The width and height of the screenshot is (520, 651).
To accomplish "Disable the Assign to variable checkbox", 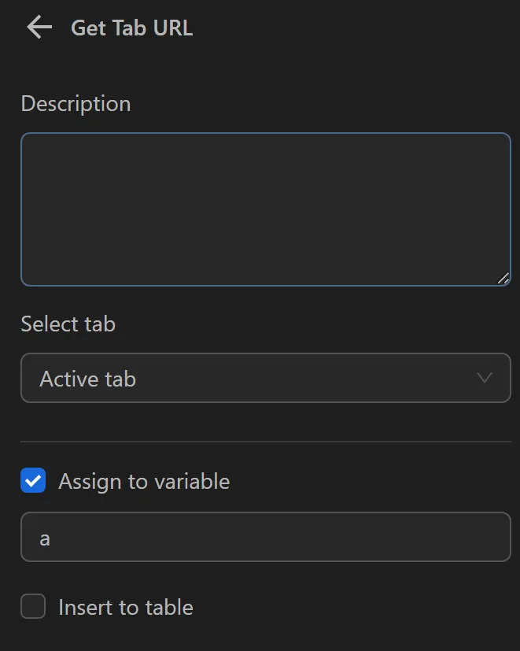I will tap(32, 481).
